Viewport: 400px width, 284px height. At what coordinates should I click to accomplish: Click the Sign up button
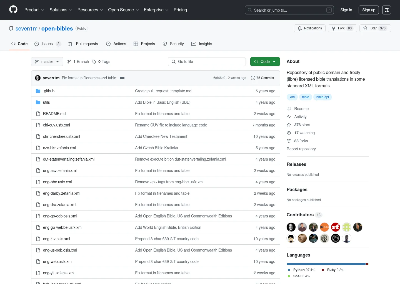tap(369, 10)
